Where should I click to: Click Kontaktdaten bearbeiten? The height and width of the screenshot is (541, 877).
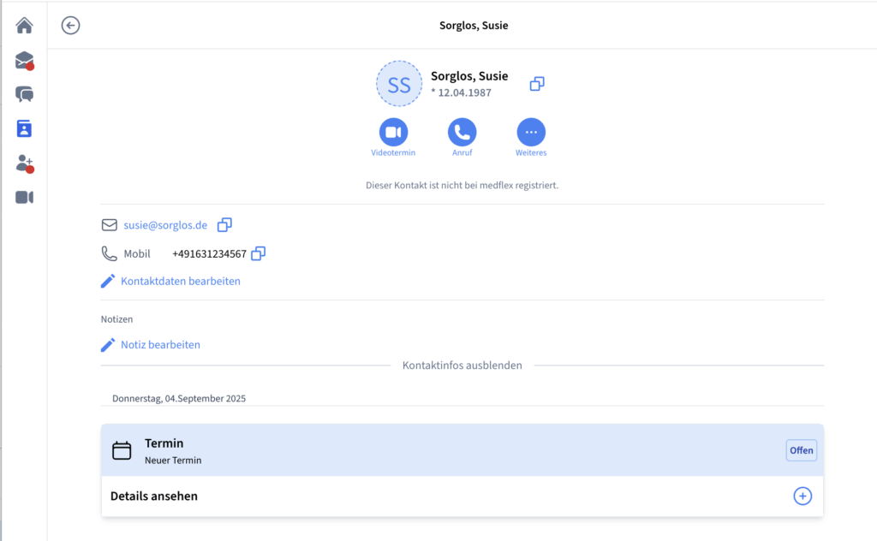(x=180, y=281)
